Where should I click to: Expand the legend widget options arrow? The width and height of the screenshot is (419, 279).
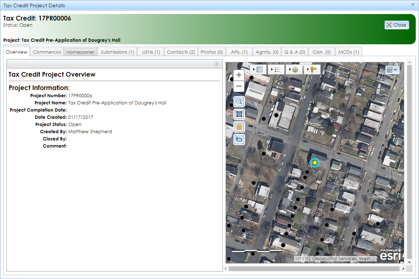click(x=255, y=69)
